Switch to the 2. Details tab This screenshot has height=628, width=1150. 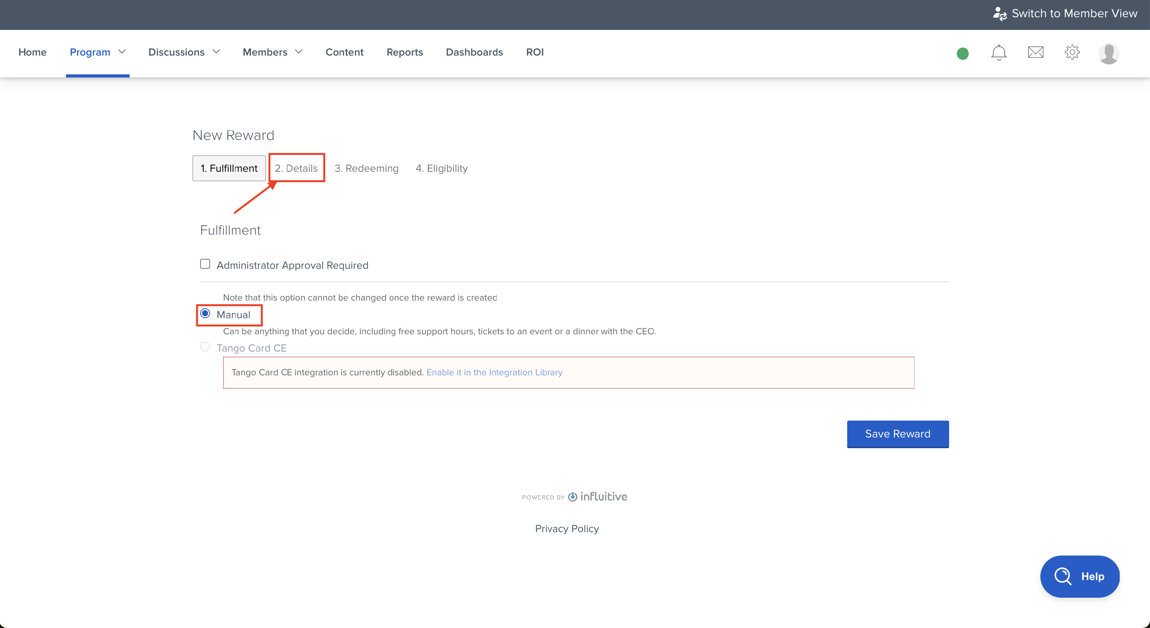296,168
